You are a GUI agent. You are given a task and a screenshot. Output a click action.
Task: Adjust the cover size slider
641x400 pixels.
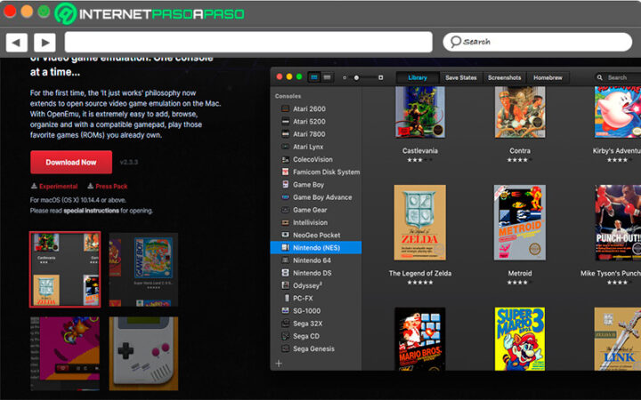pos(357,78)
